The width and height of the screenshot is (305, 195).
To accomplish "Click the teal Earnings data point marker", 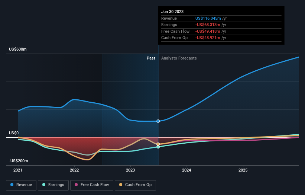I will pos(158,147).
